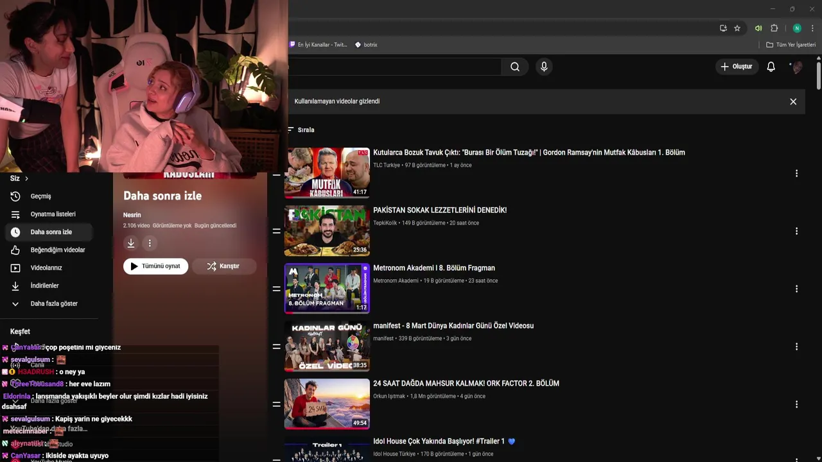Click the green audio speaker extension icon

758,28
